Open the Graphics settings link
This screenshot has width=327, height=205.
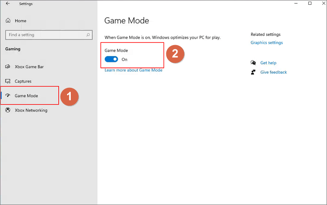(266, 43)
